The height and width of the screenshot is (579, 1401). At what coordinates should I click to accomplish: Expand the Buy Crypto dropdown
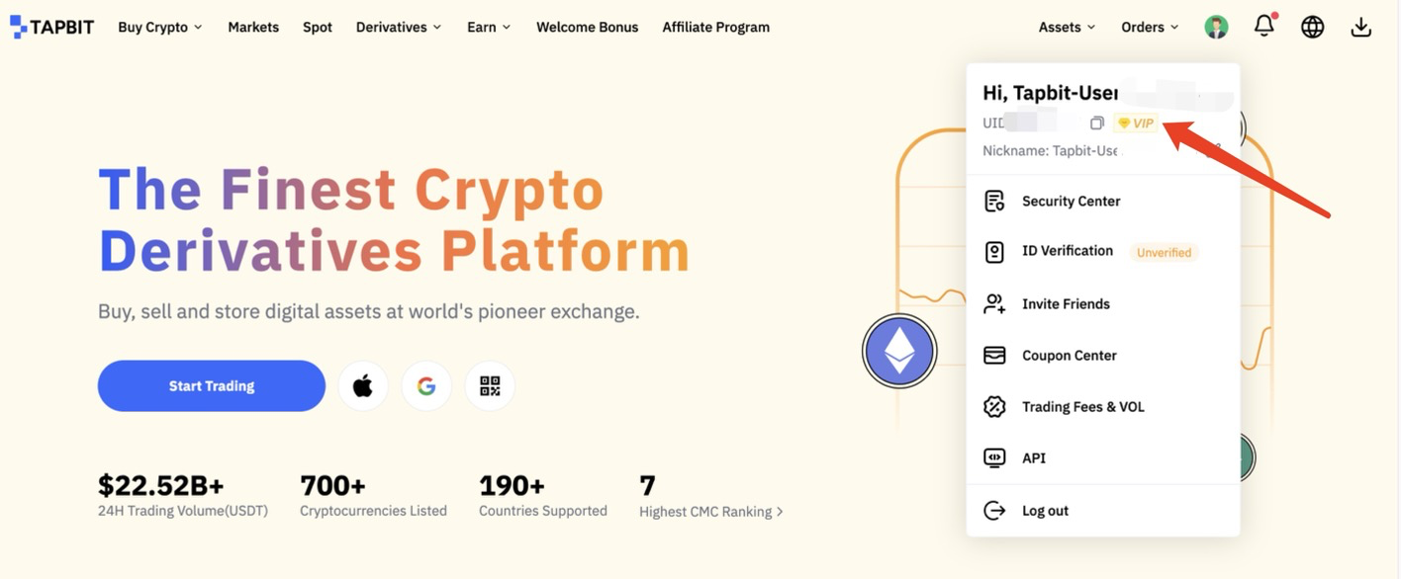pyautogui.click(x=159, y=28)
